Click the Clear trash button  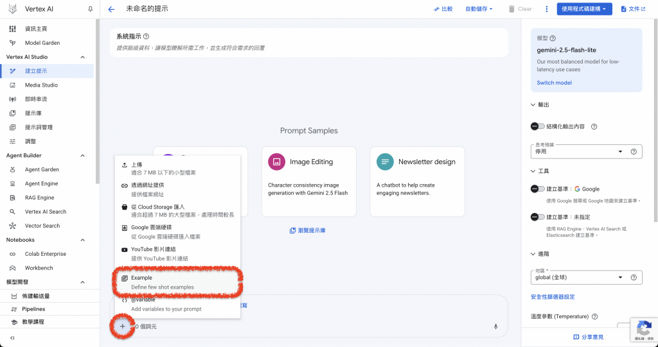coord(520,9)
